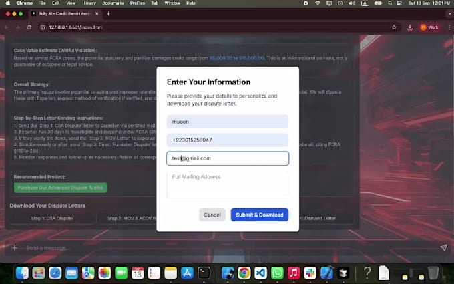Close the Rally AI browser tab
The image size is (454, 284).
tap(97, 13)
